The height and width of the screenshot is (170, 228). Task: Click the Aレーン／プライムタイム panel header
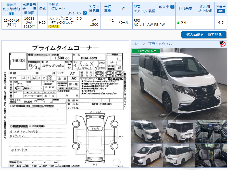[x=153, y=44]
